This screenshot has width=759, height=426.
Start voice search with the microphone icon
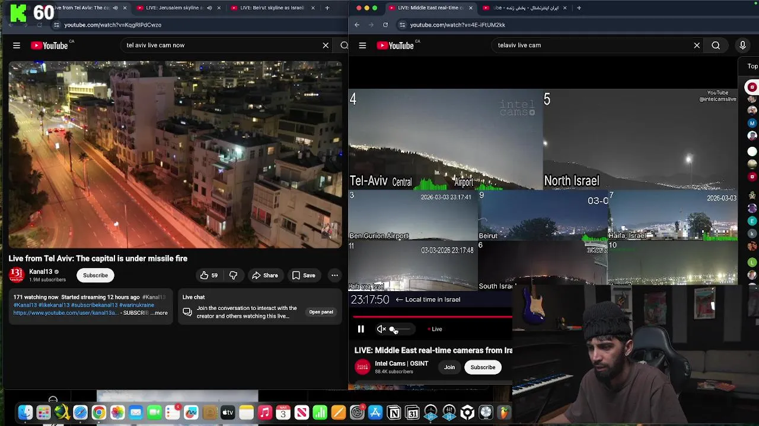tap(742, 45)
